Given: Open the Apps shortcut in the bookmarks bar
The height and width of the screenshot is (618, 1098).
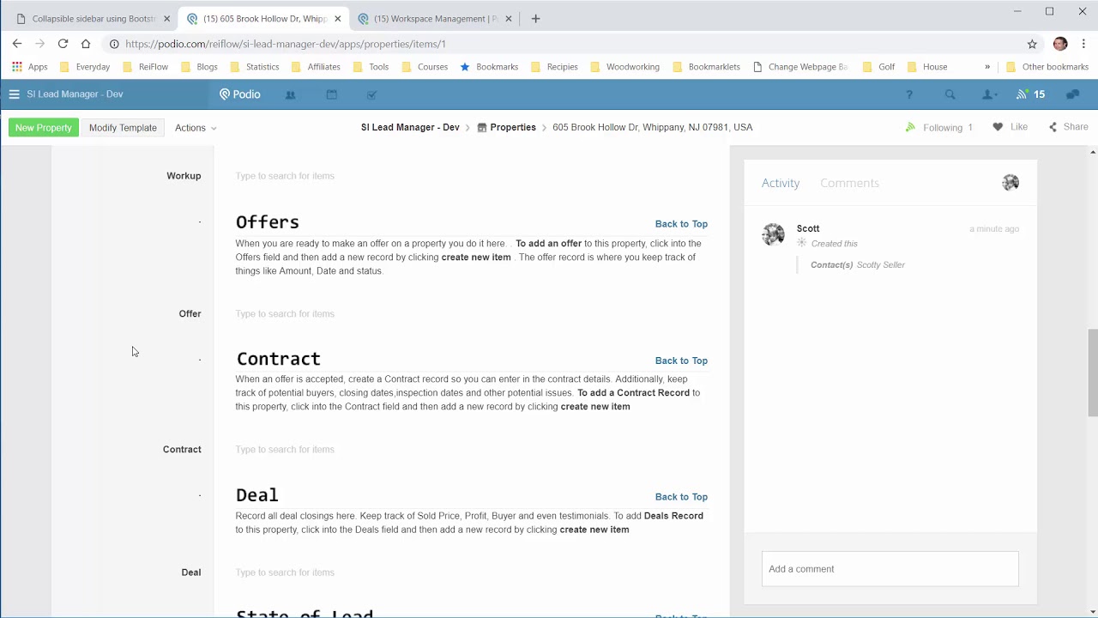Looking at the screenshot, I should [x=30, y=67].
